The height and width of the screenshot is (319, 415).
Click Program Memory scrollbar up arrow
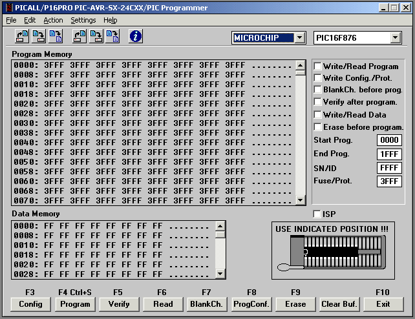[301, 65]
